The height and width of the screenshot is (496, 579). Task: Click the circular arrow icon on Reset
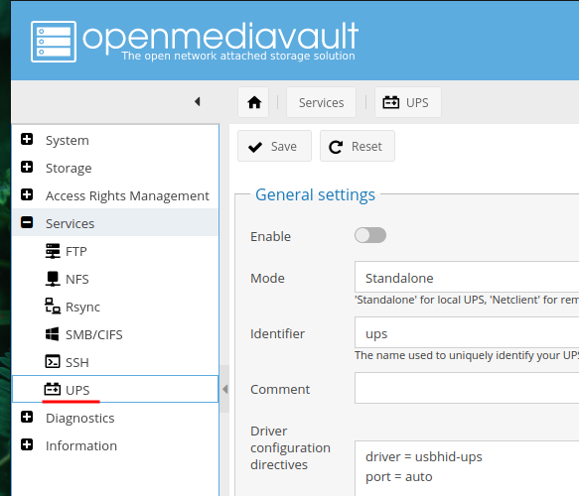tap(336, 147)
